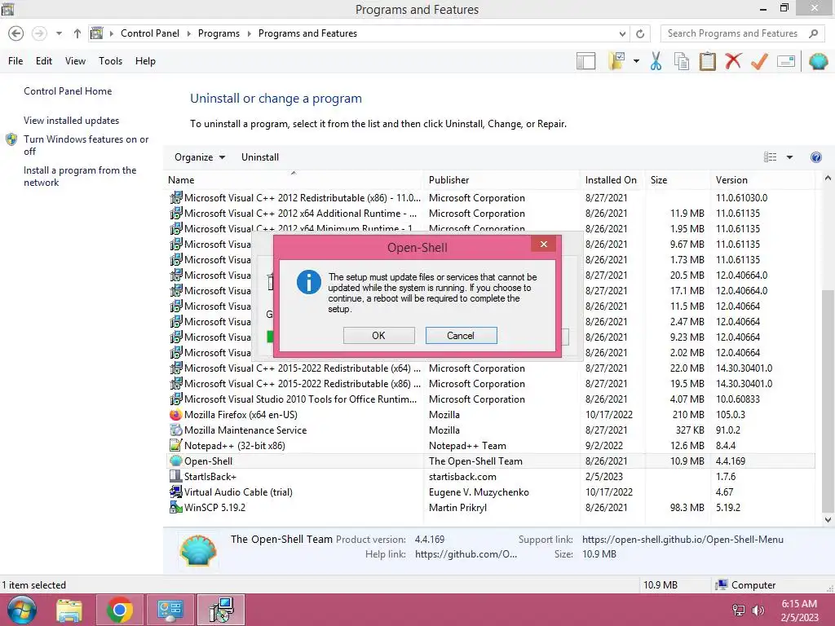Open File Explorer from the taskbar
The image size is (835, 626).
tap(69, 610)
